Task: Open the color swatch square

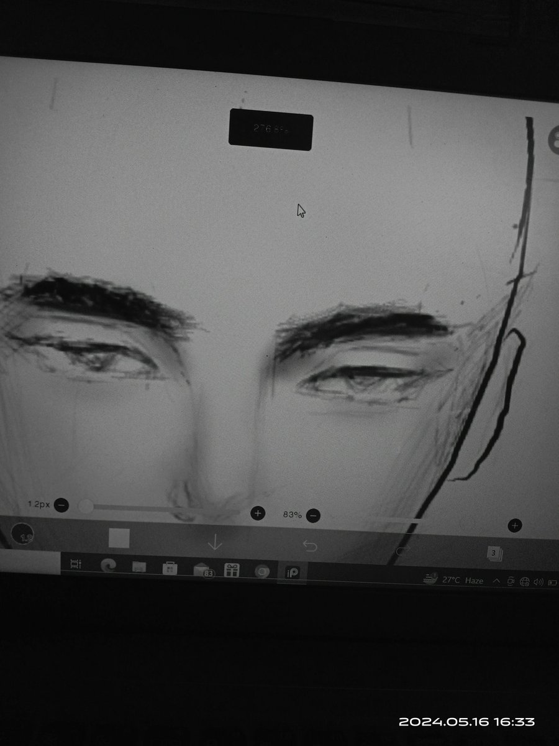Action: pyautogui.click(x=119, y=538)
